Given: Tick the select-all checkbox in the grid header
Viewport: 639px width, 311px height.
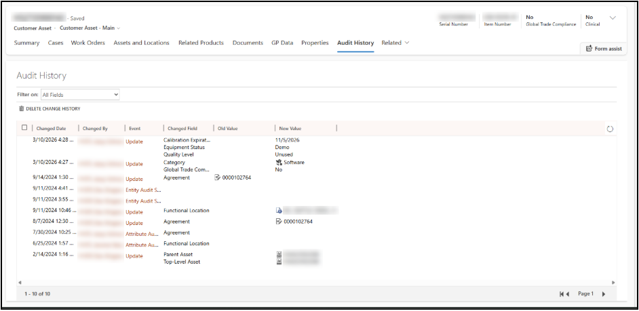Looking at the screenshot, I should point(25,127).
